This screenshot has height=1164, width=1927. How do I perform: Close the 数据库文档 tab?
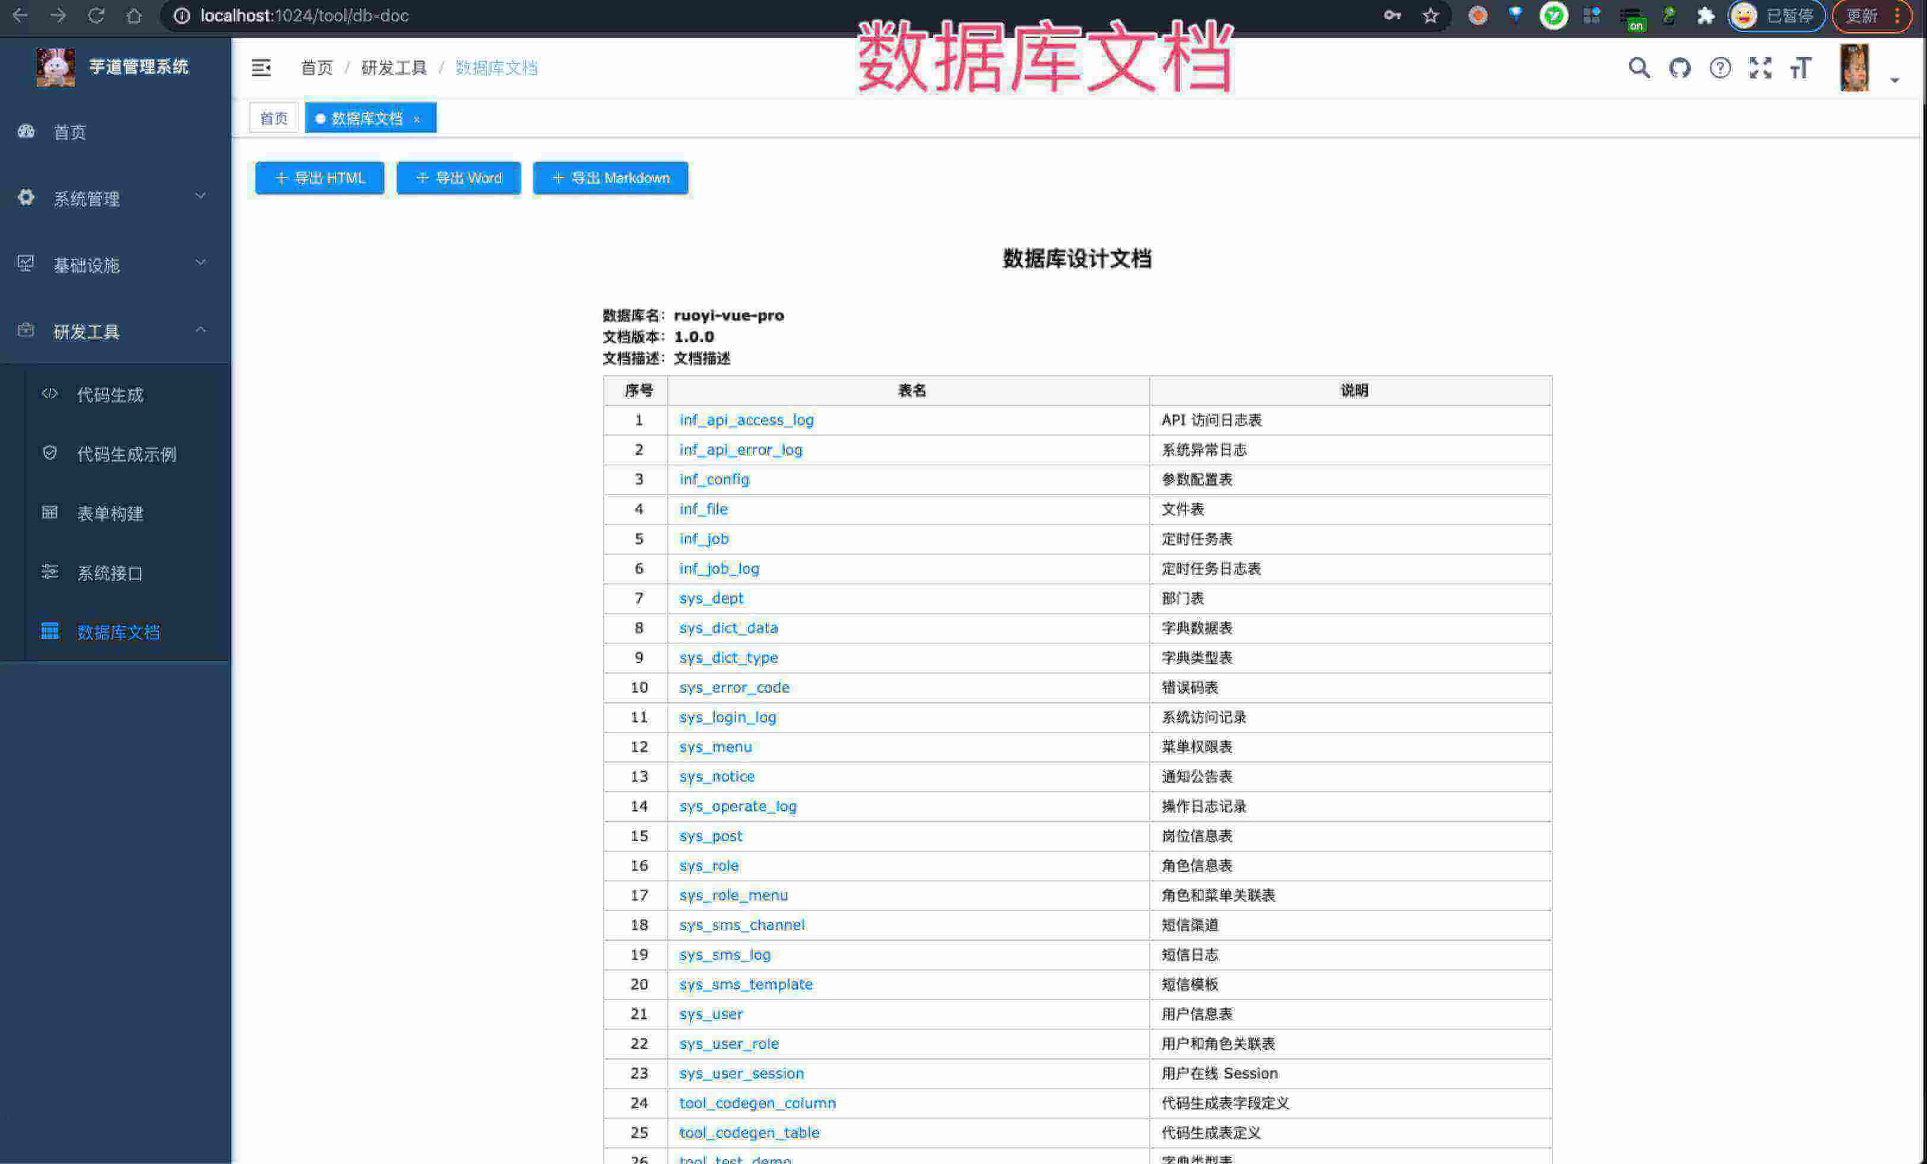[417, 118]
